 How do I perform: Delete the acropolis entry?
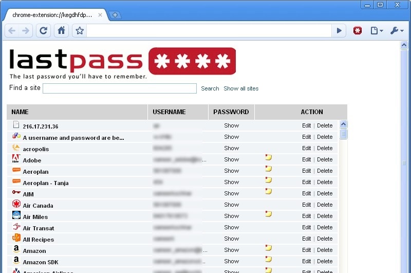point(325,148)
